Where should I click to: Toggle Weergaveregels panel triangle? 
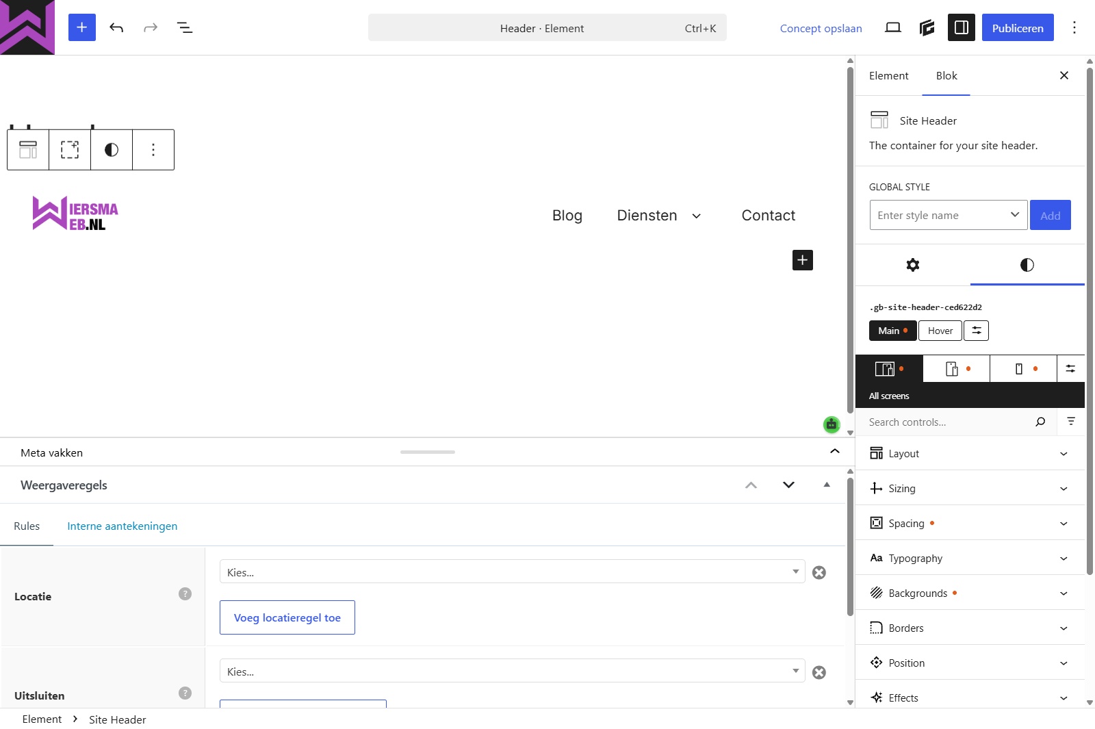pos(827,485)
